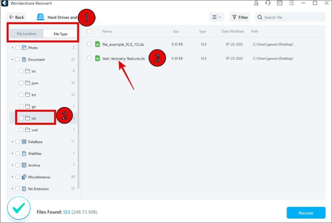Sort by the Path column header

(255, 31)
